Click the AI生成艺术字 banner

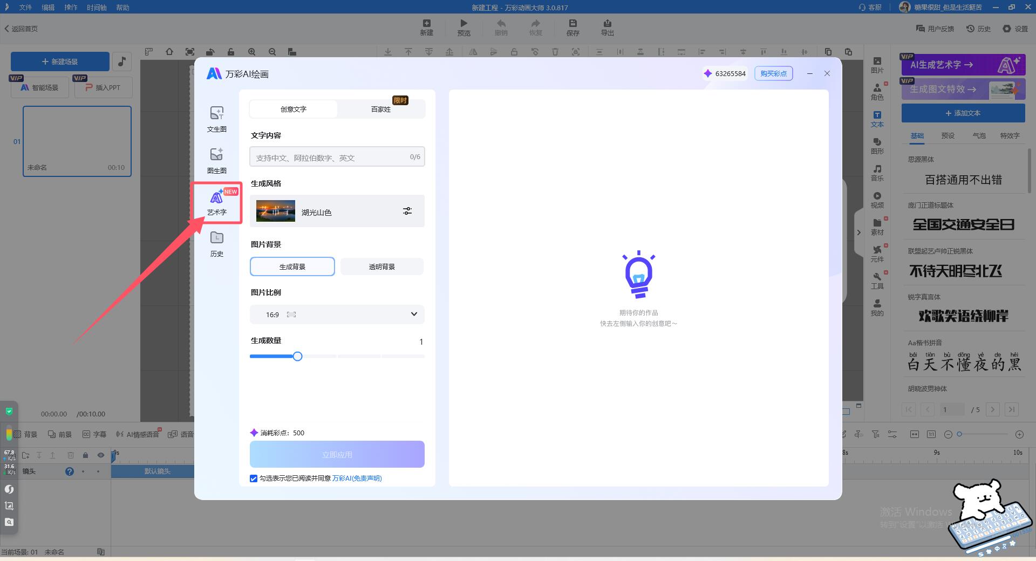click(963, 64)
